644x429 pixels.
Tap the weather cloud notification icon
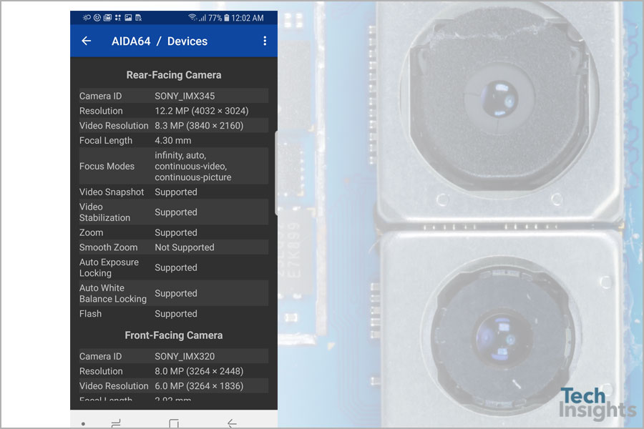(x=87, y=18)
